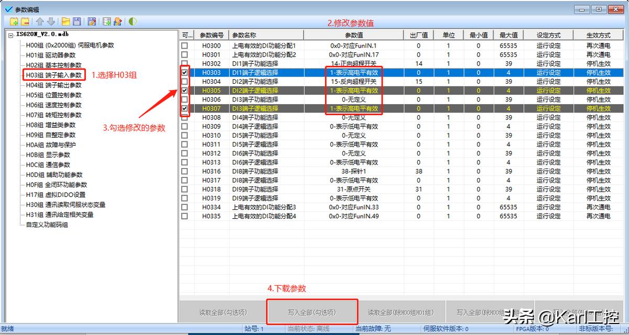This screenshot has height=335, width=629.
Task: Click the 出厂值 column header
Action: point(419,35)
